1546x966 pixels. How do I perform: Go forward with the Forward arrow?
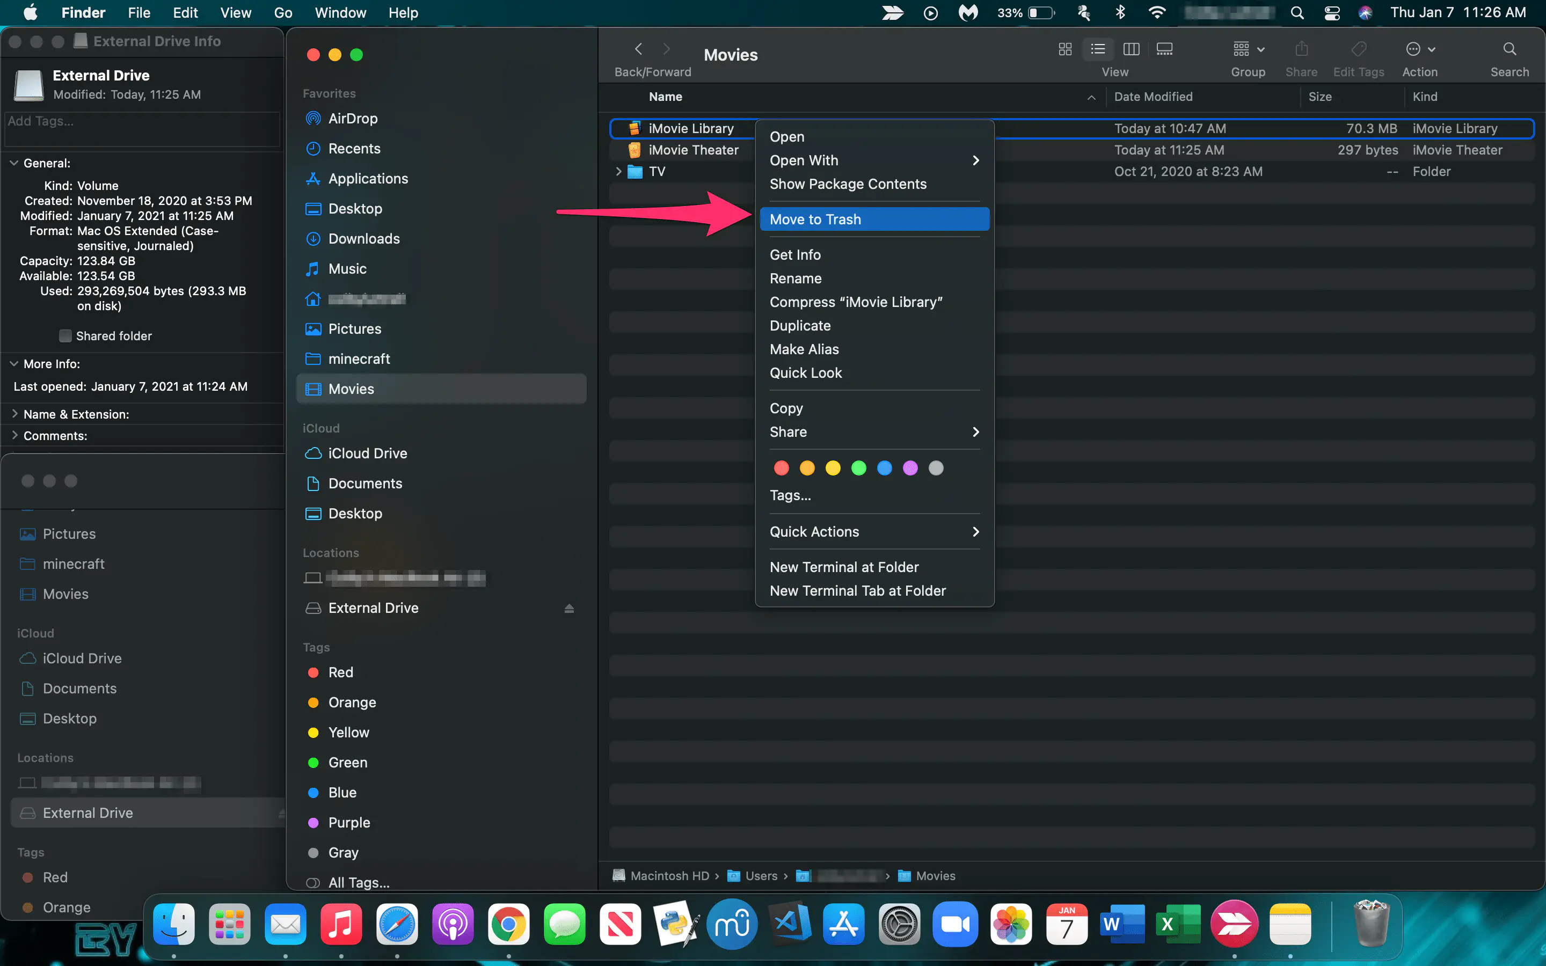[x=666, y=49]
